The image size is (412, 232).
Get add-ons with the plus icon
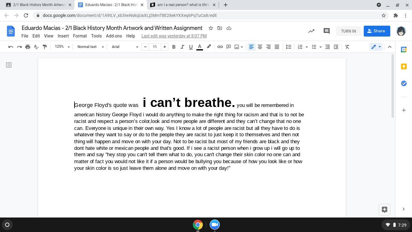coord(404,110)
